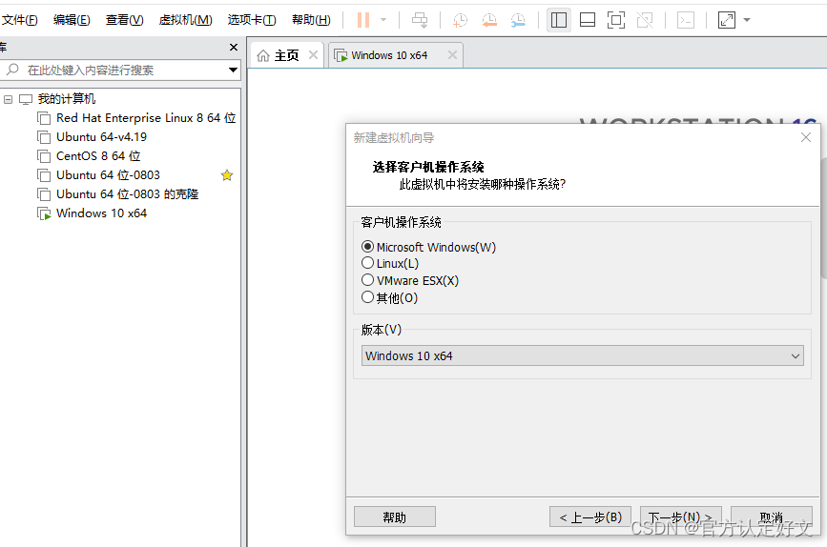
Task: Toggle the thumbnail bar view icon
Action: pyautogui.click(x=587, y=20)
